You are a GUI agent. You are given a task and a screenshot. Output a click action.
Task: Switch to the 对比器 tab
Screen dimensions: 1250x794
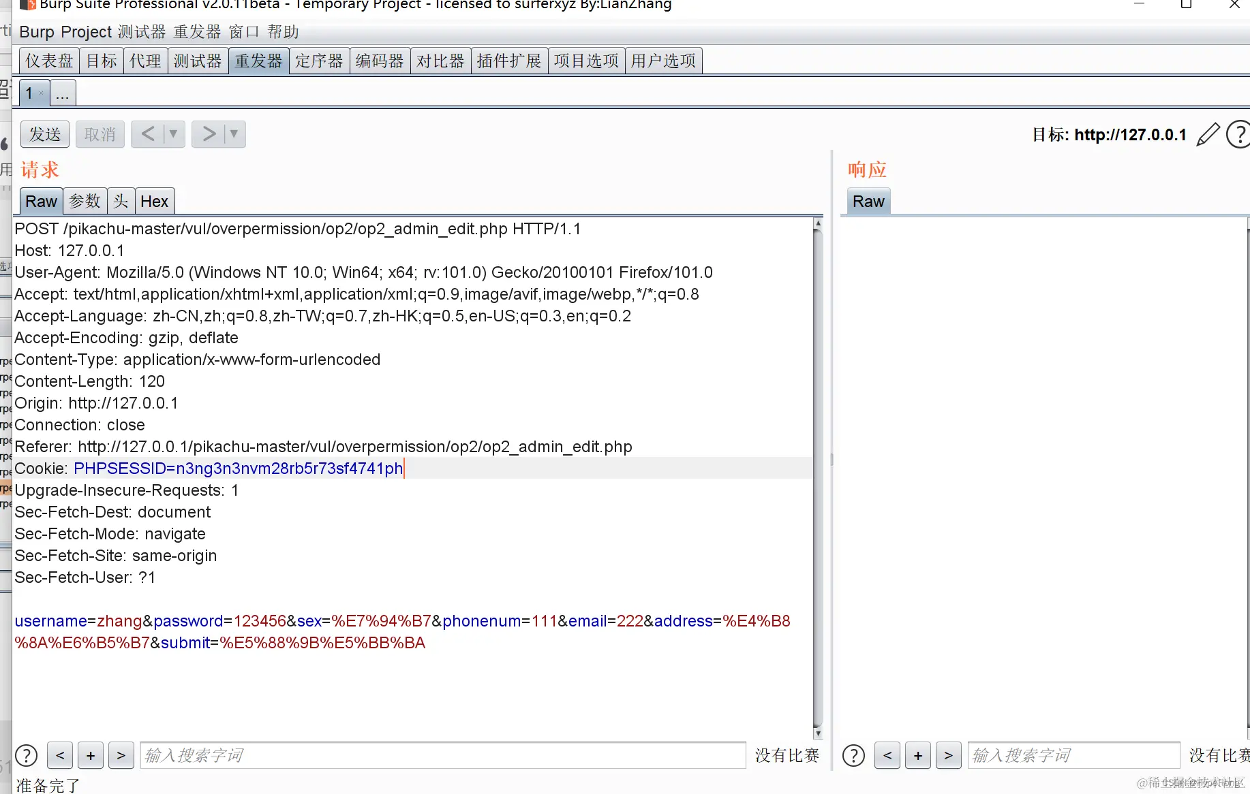[x=440, y=61]
